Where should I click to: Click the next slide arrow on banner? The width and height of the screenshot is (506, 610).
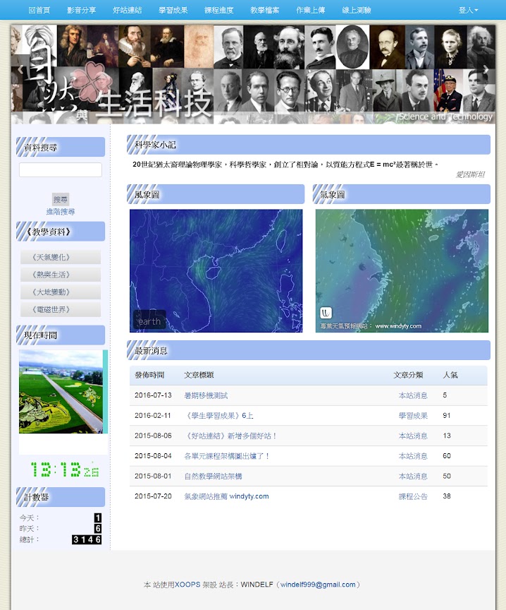tap(485, 69)
